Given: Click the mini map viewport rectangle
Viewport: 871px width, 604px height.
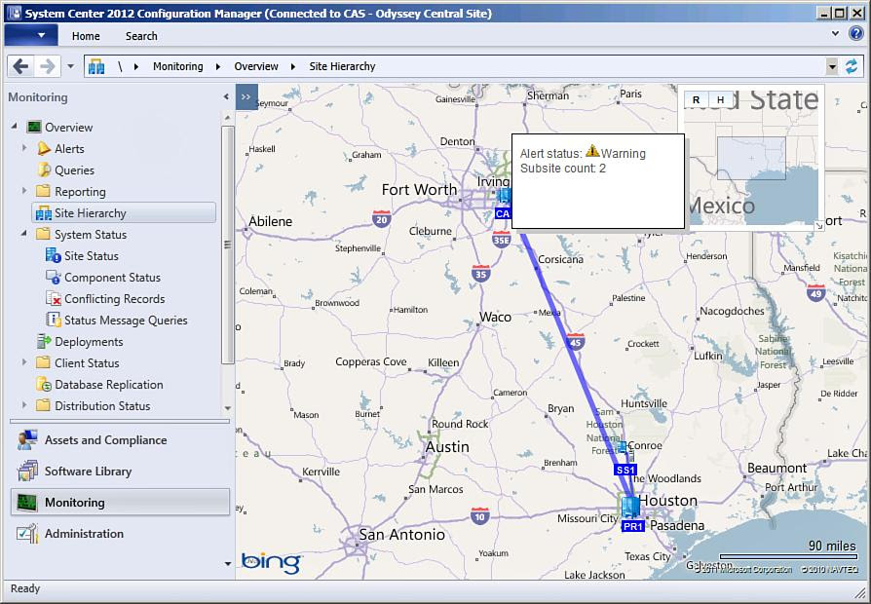Looking at the screenshot, I should 751,159.
